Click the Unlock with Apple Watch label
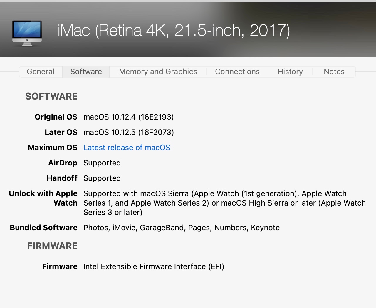This screenshot has height=308, width=376. click(x=43, y=198)
